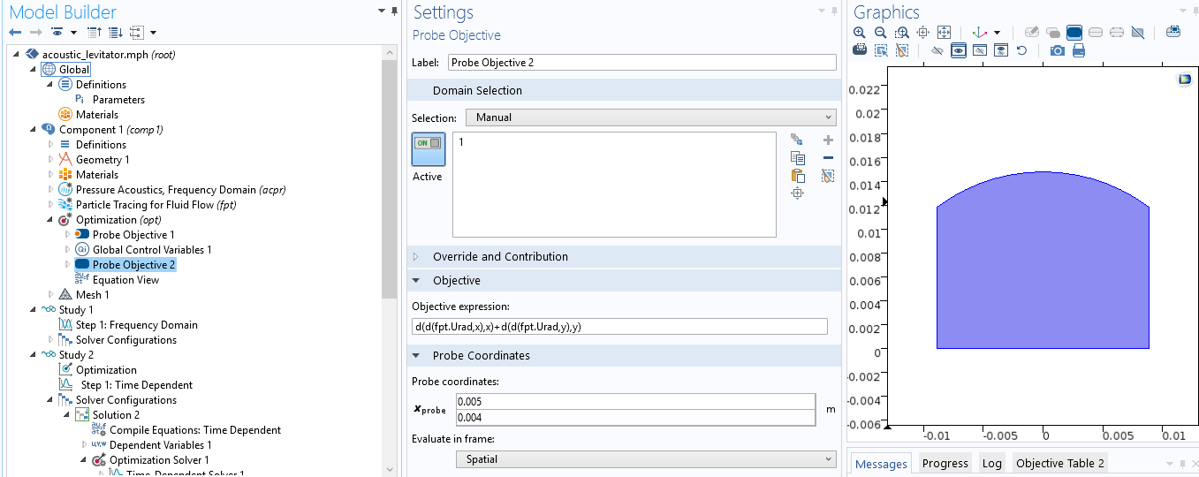Remove from selection with the minus button

[828, 158]
